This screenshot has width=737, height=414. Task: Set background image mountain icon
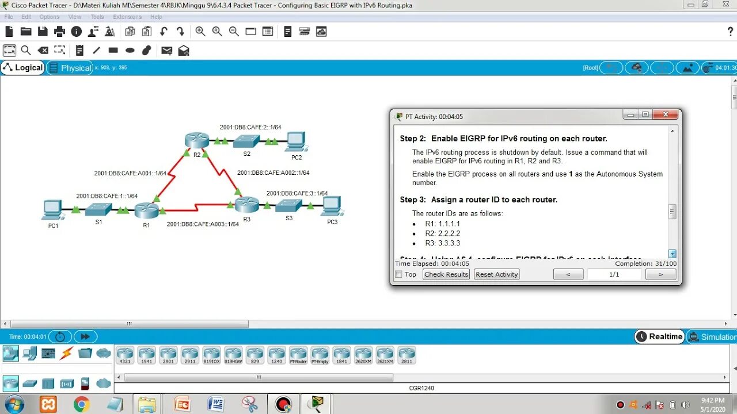coord(687,68)
